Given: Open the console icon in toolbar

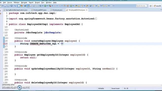Looking at the screenshot, I should (x=11, y=6).
